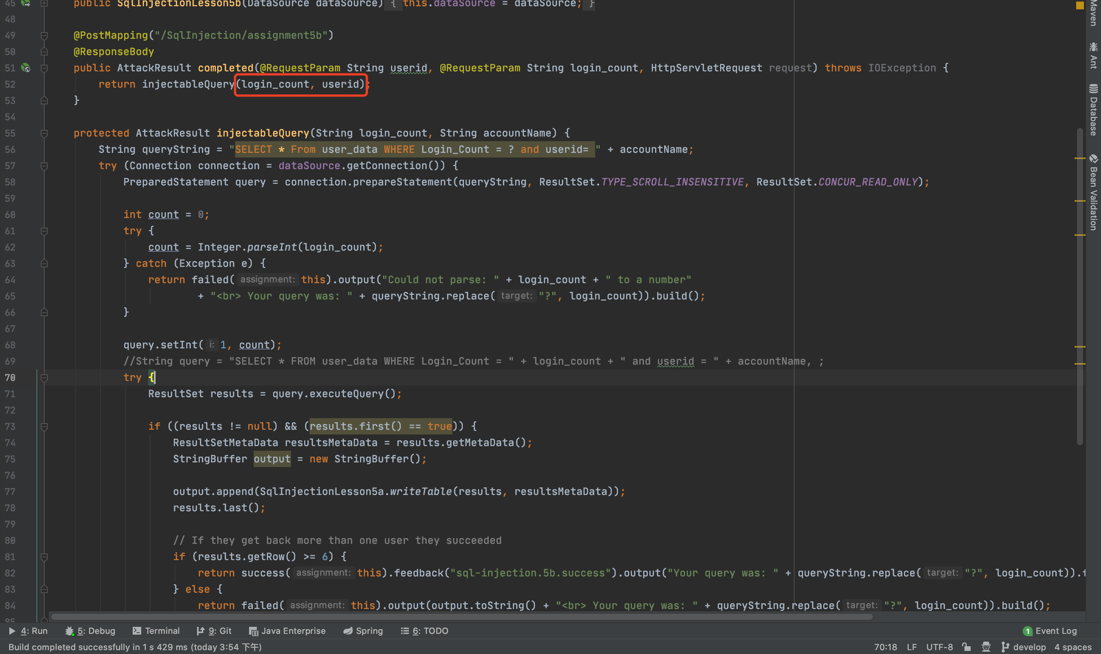
Task: Switch to the Spring tool tab
Action: pyautogui.click(x=363, y=631)
